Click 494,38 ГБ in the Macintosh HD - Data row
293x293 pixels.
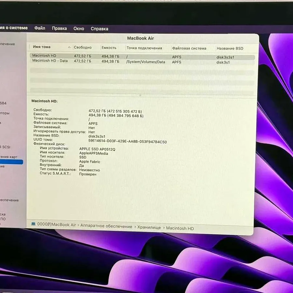coord(110,61)
